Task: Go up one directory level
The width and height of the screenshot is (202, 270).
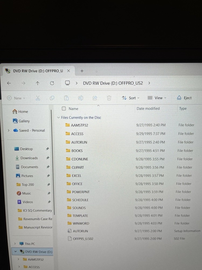Action: (x=37, y=83)
